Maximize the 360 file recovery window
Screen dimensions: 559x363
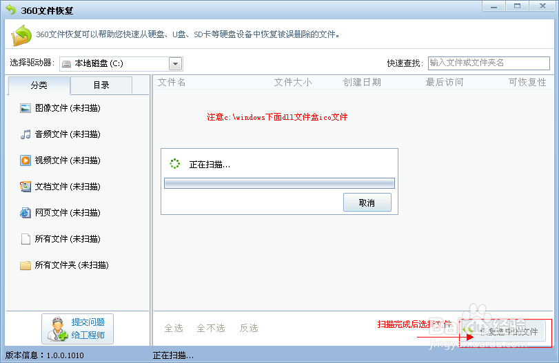pos(517,6)
